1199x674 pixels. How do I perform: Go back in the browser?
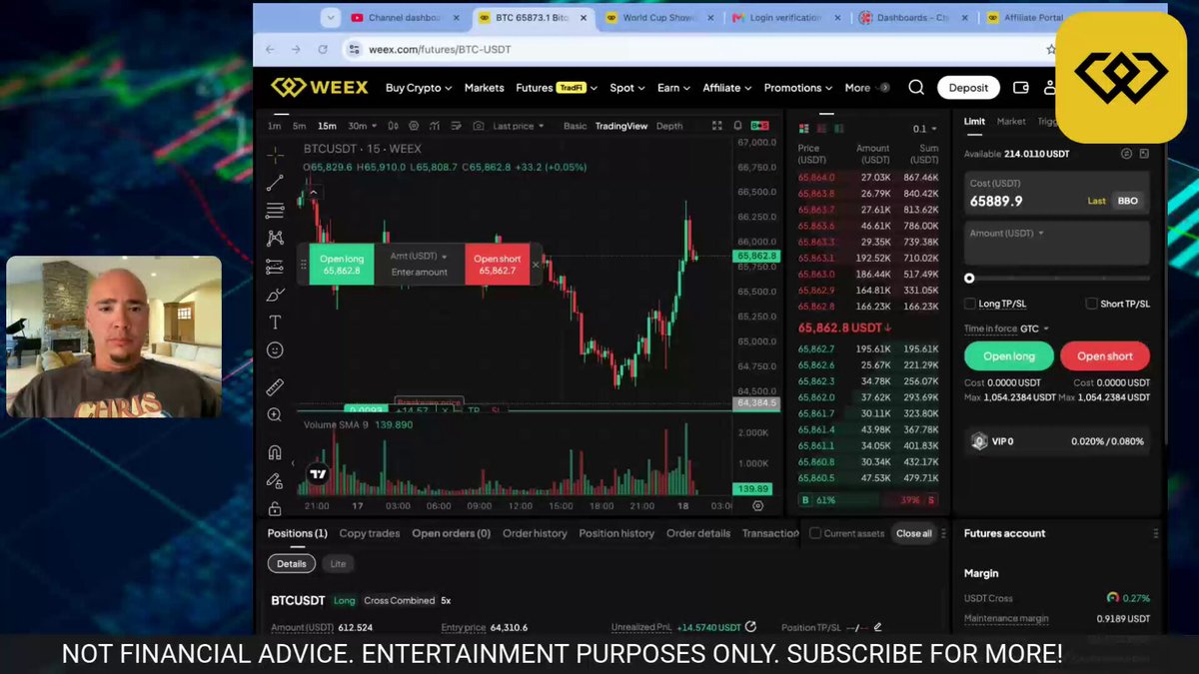tap(270, 49)
